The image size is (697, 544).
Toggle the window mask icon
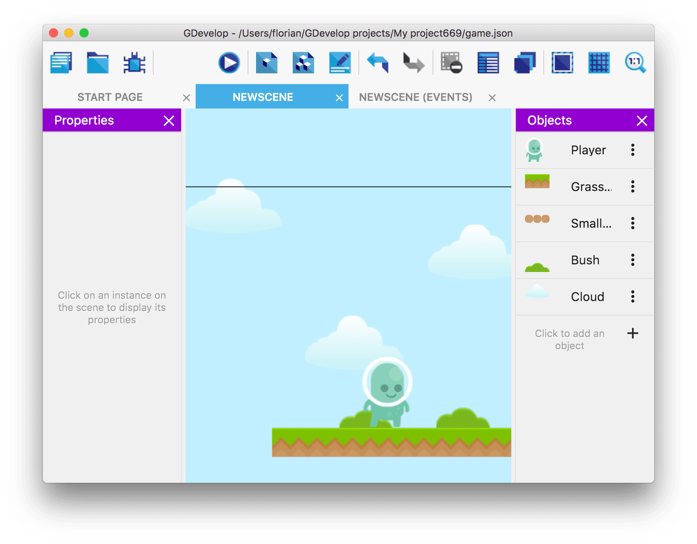point(562,63)
